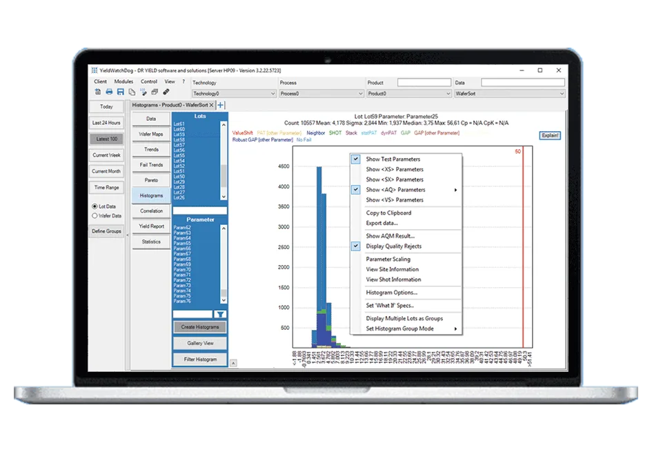The height and width of the screenshot is (452, 652).
Task: Click Lots list scroll up arrow
Action: tap(224, 125)
